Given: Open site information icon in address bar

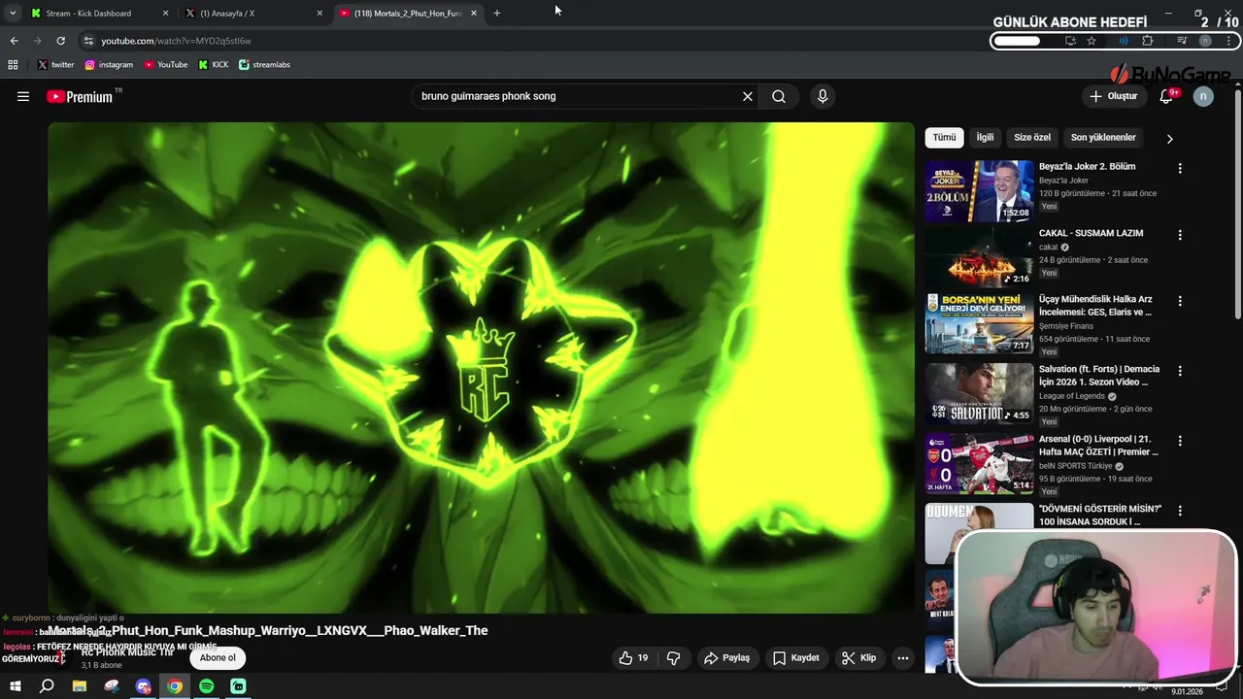Looking at the screenshot, I should click(x=88, y=41).
